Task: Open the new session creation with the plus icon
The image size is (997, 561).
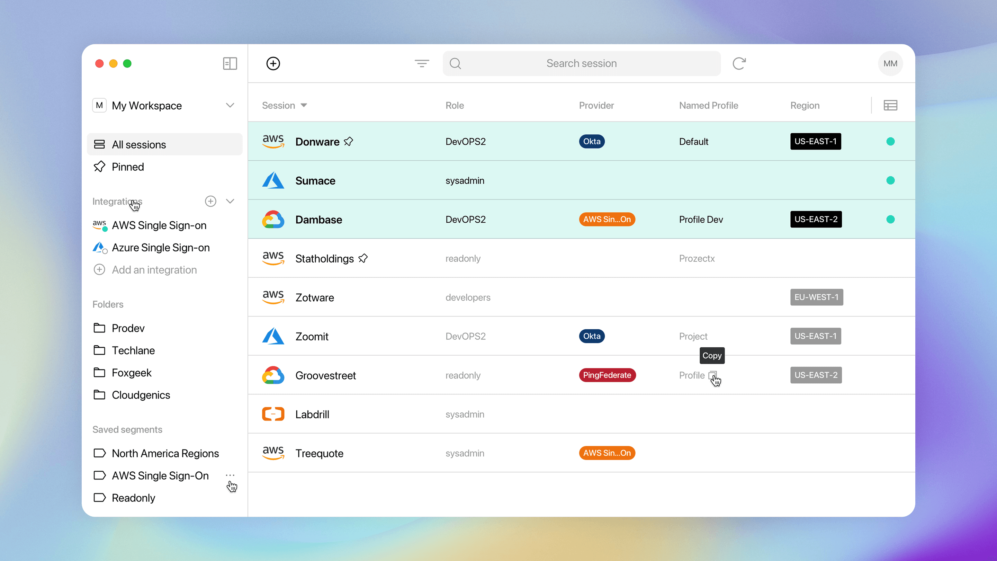Action: click(x=273, y=63)
